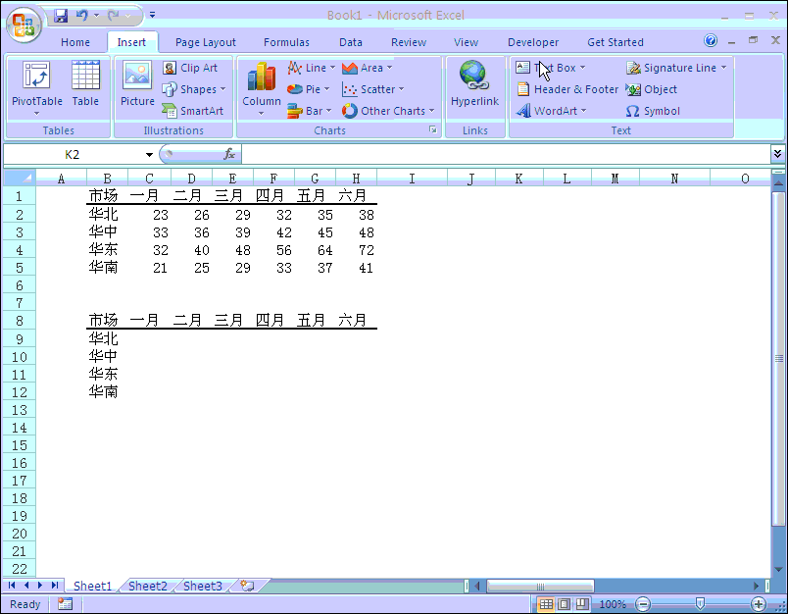Open the Review tab
This screenshot has height=614, width=788.
click(x=409, y=42)
